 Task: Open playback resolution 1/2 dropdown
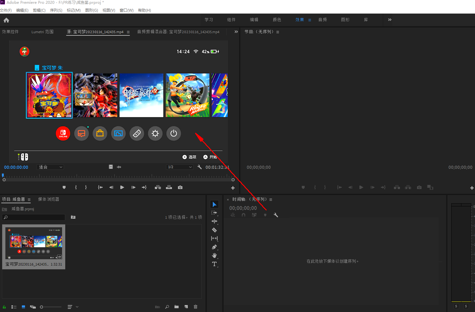pos(180,167)
